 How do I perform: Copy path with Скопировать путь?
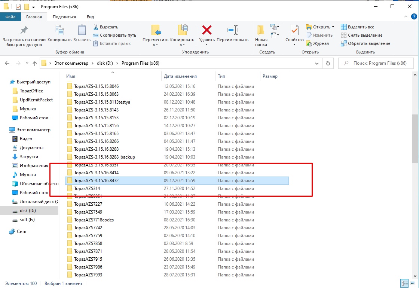pos(114,35)
